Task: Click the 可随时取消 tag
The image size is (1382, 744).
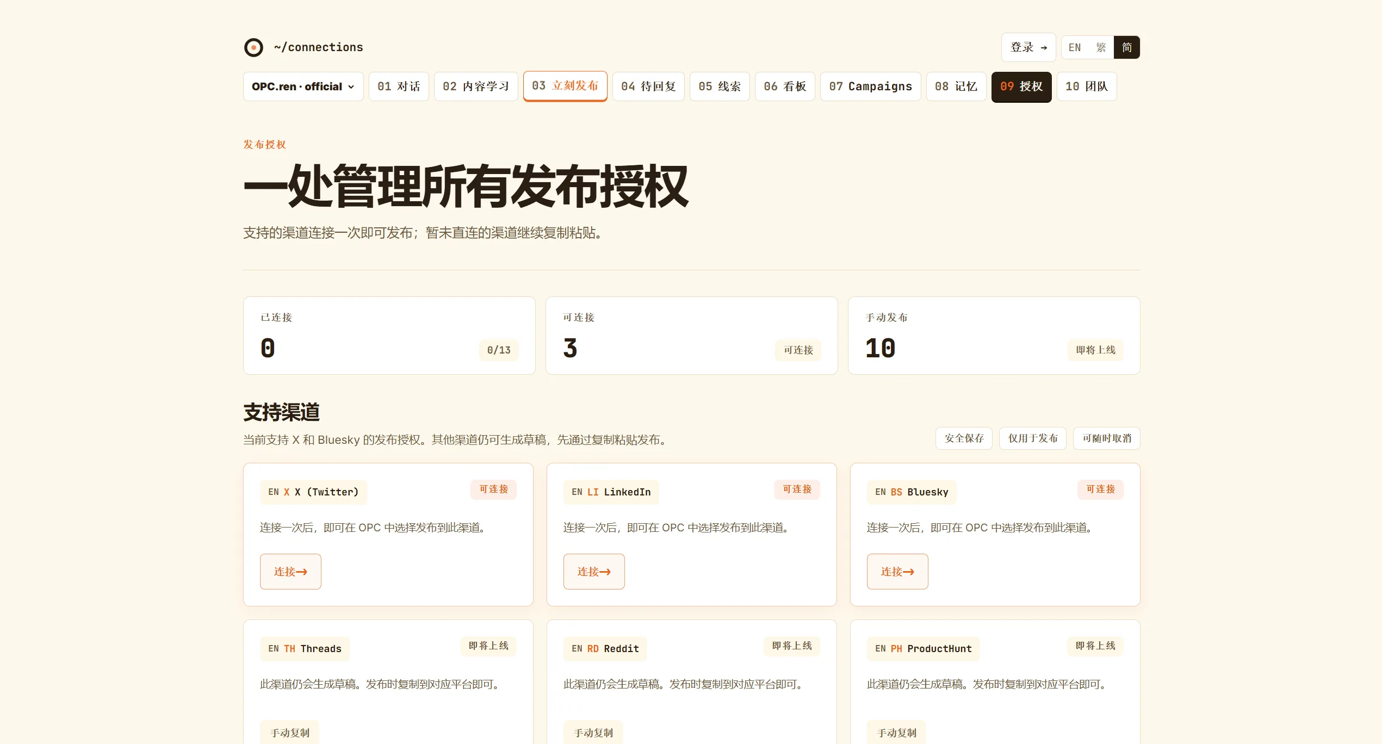Action: 1107,438
